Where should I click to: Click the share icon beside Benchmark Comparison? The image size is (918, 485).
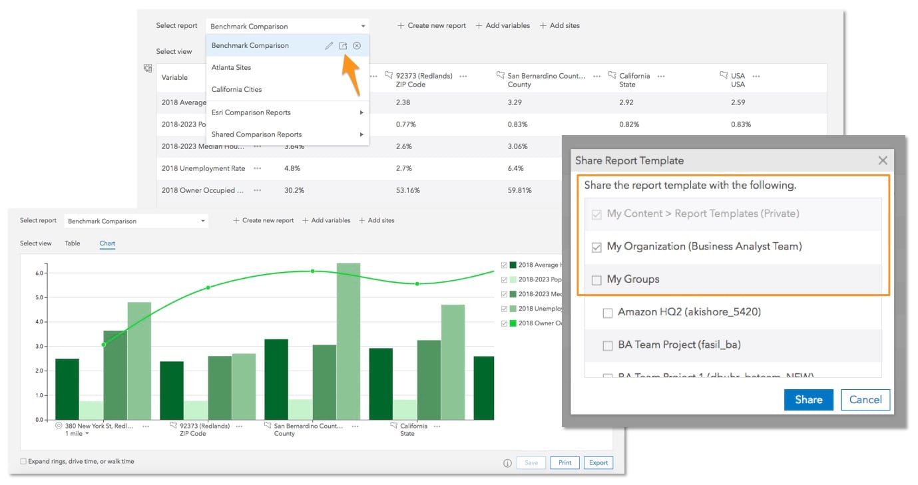tap(343, 46)
